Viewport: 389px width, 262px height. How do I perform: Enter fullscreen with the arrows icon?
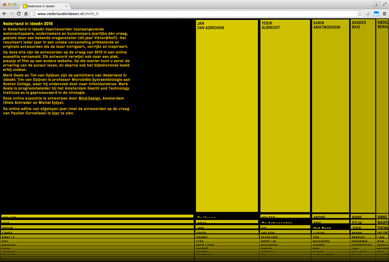(x=384, y=5)
